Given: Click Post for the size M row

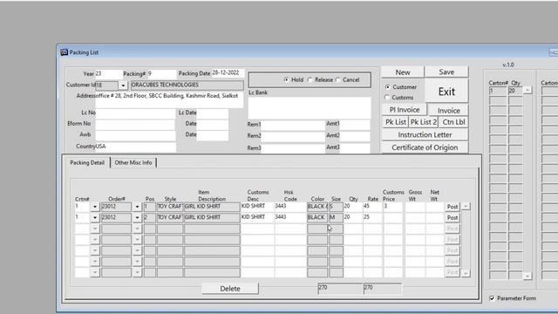Looking at the screenshot, I should coord(453,217).
